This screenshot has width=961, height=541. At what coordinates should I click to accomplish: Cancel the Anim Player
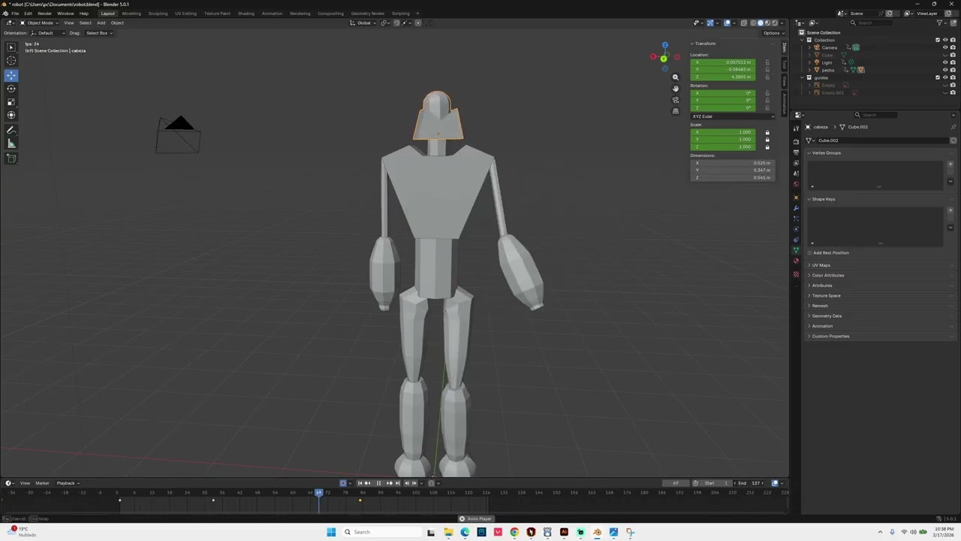point(462,518)
